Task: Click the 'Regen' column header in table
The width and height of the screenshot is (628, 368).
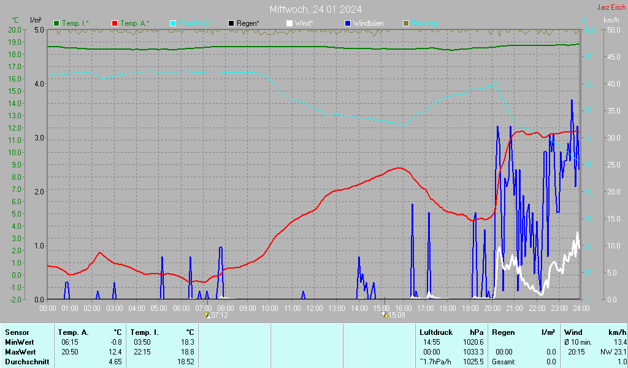Action: coord(503,332)
